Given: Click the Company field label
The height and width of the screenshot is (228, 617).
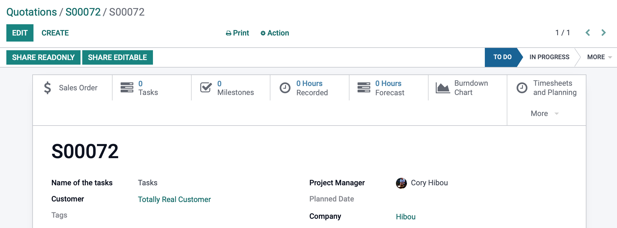Looking at the screenshot, I should [325, 216].
